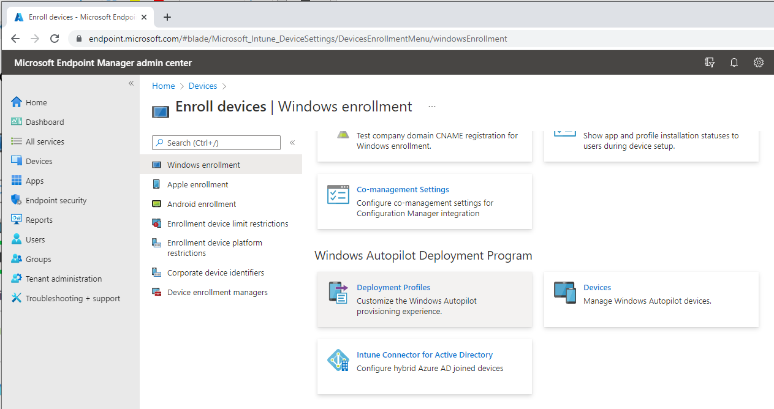This screenshot has height=409, width=774.
Task: Click the Android enrollment menu icon
Action: pyautogui.click(x=156, y=204)
